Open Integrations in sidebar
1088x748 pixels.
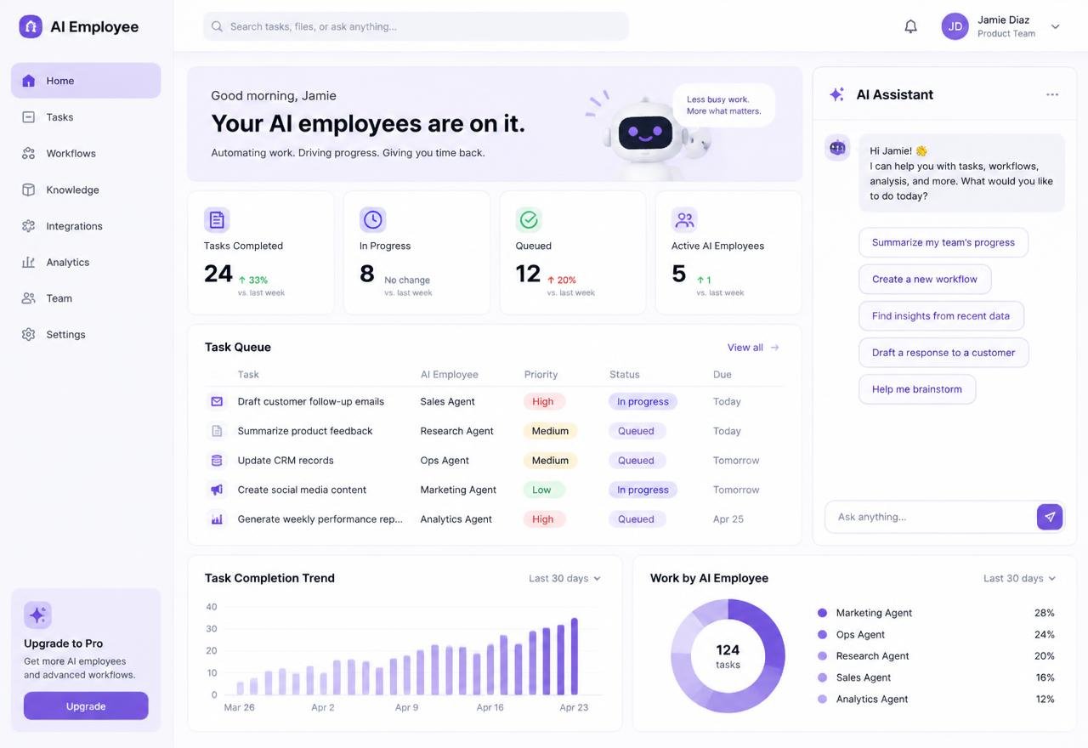(86, 226)
